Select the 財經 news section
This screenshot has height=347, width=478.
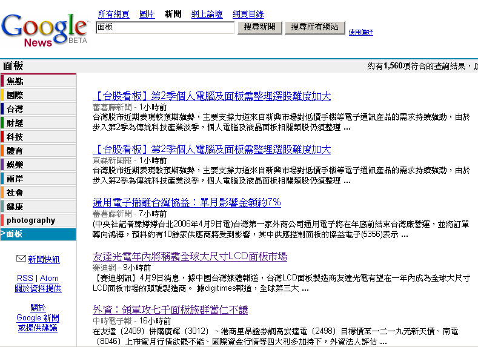click(38, 123)
